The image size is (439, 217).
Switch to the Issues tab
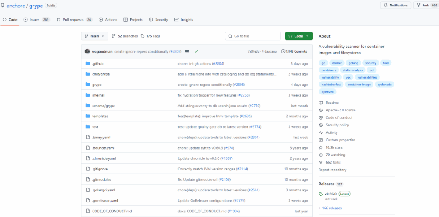(36, 20)
